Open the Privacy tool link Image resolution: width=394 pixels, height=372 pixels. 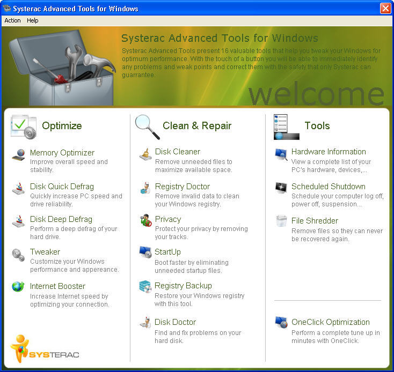click(168, 219)
